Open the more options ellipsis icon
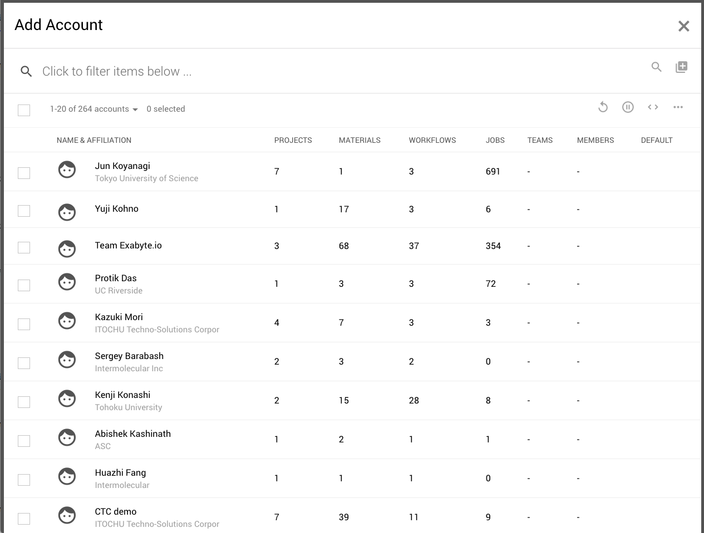The width and height of the screenshot is (704, 533). tap(678, 107)
